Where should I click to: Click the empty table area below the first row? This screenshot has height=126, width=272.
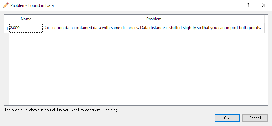[137, 69]
